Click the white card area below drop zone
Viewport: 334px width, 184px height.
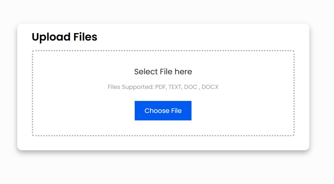163,143
